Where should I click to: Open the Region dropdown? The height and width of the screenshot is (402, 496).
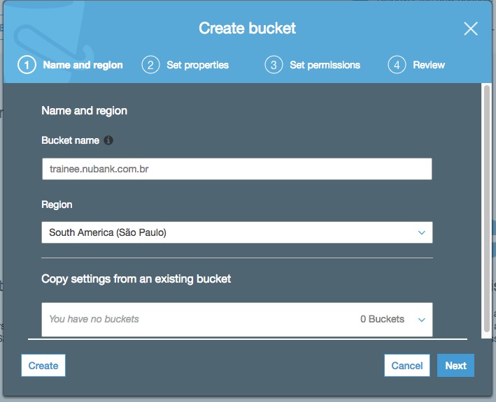coord(236,232)
